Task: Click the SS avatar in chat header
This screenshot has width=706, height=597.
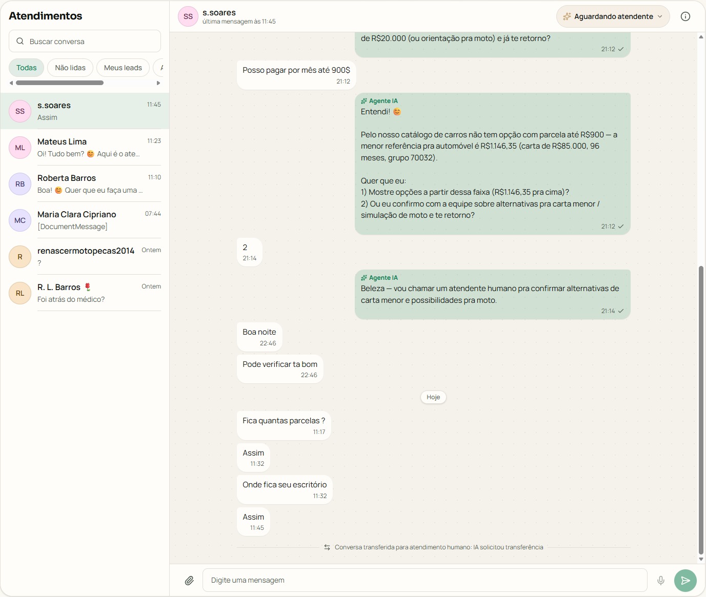Action: point(188,16)
